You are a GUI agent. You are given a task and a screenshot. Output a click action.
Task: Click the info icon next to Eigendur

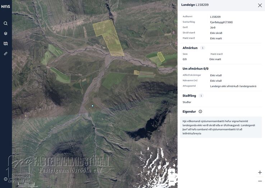[200, 112]
